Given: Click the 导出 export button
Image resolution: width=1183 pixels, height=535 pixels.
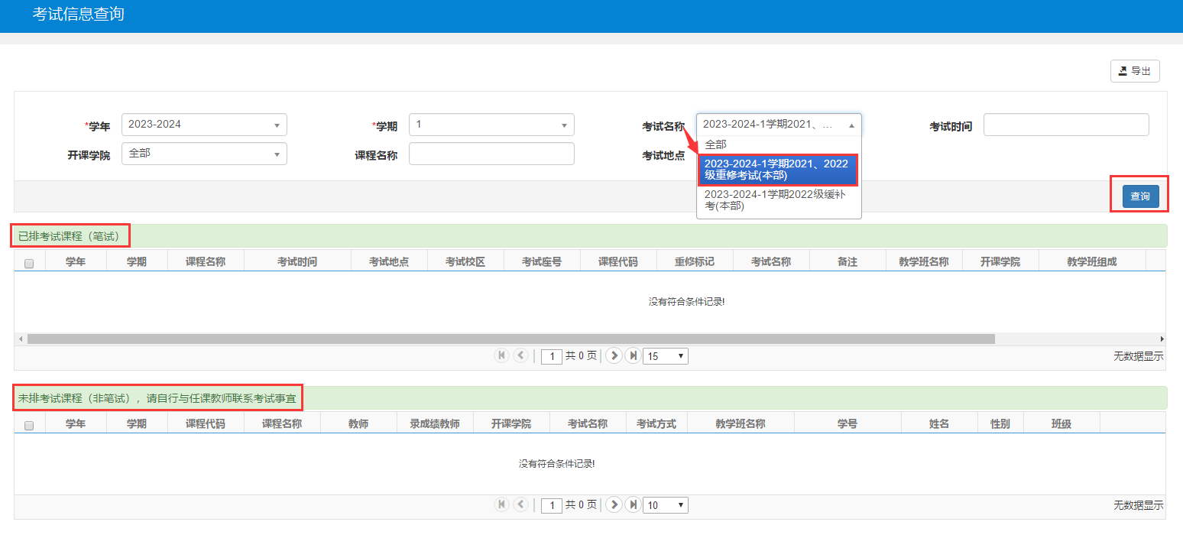Looking at the screenshot, I should (x=1135, y=71).
